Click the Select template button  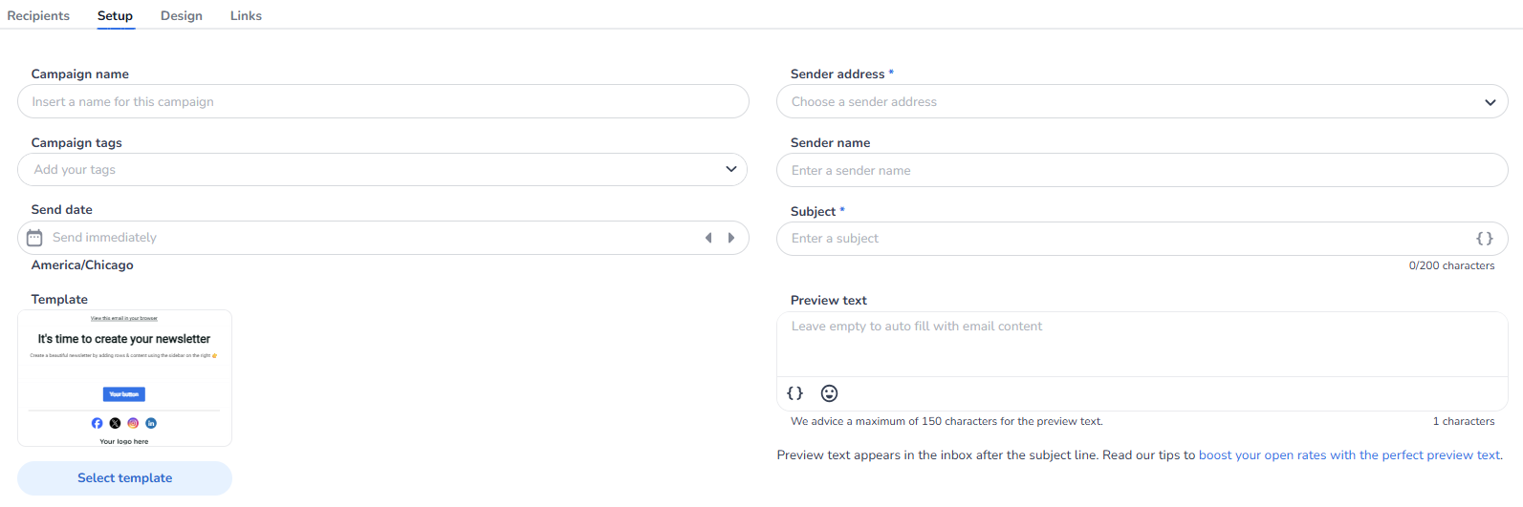pos(124,478)
